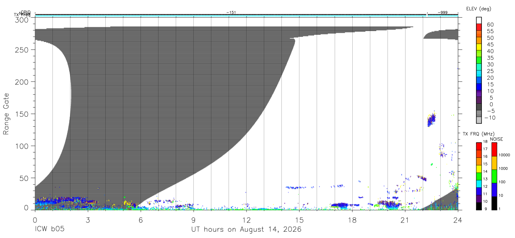Click the "50" tick label on Range Gate axis
Image resolution: width=515 pixels, height=238 pixels.
[23, 178]
